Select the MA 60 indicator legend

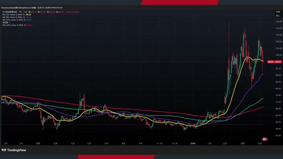[x=14, y=17]
